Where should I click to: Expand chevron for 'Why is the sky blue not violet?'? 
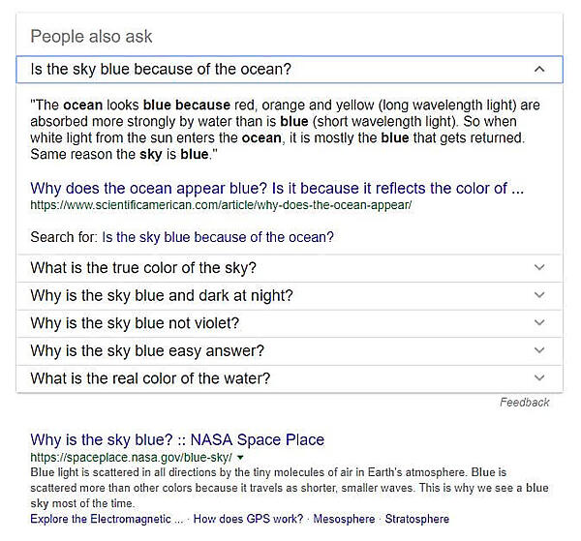pyautogui.click(x=539, y=323)
